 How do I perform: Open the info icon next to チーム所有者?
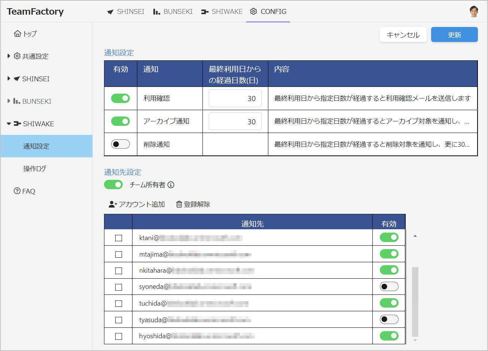171,185
